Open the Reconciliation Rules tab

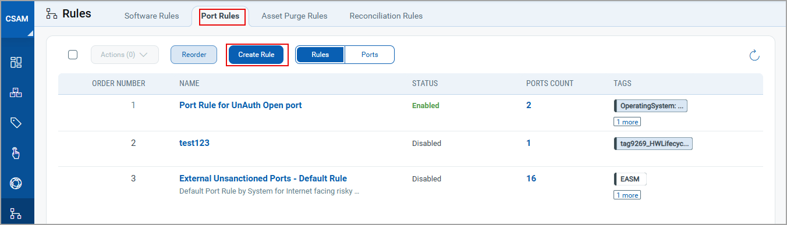pyautogui.click(x=386, y=16)
